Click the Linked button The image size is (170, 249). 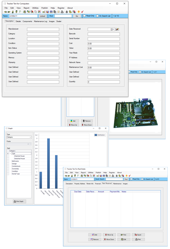point(42,16)
